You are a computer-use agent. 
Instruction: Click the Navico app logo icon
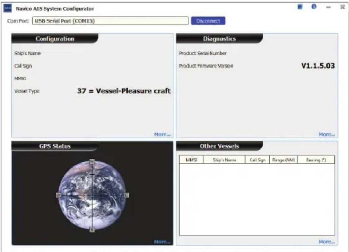8,8
